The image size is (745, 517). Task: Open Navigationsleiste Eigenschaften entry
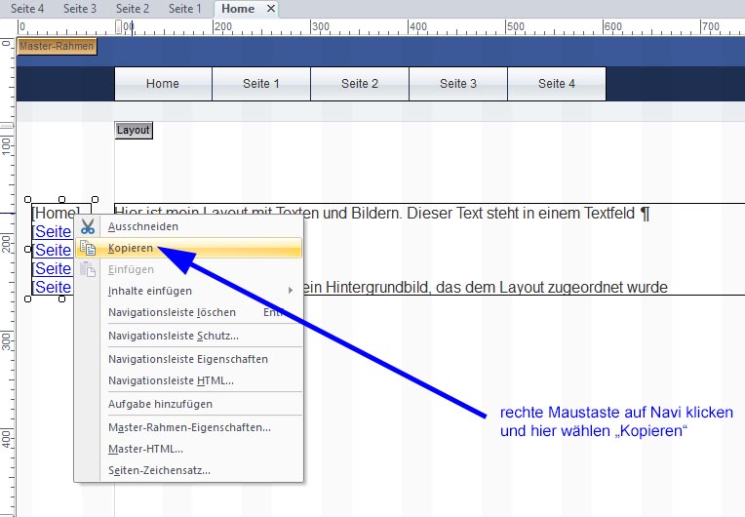pos(187,359)
